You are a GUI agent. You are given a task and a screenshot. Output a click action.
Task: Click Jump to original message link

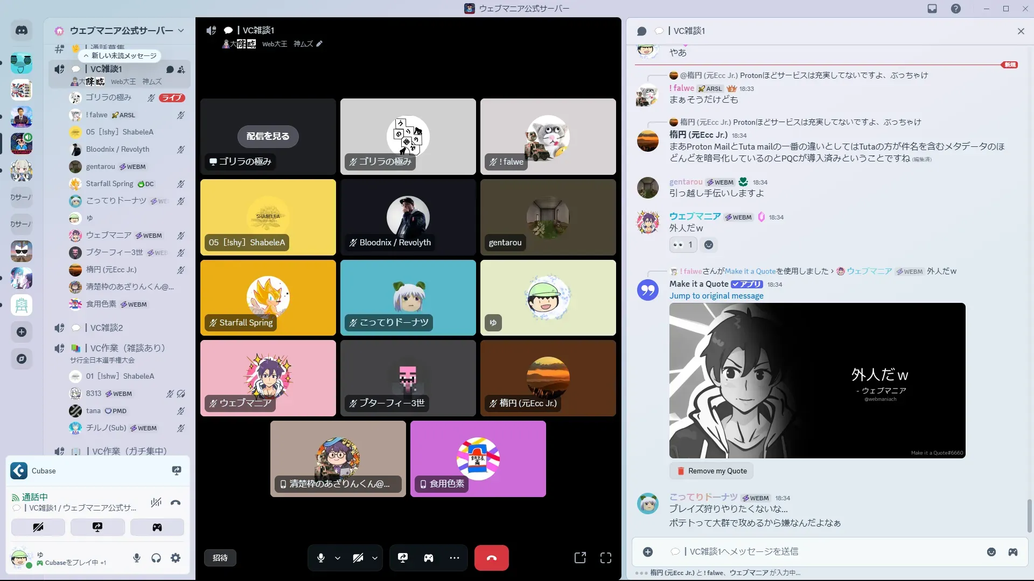pos(716,296)
